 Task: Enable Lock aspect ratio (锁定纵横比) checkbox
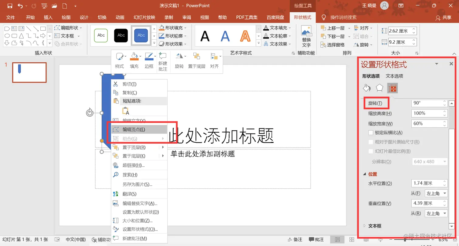[370, 132]
